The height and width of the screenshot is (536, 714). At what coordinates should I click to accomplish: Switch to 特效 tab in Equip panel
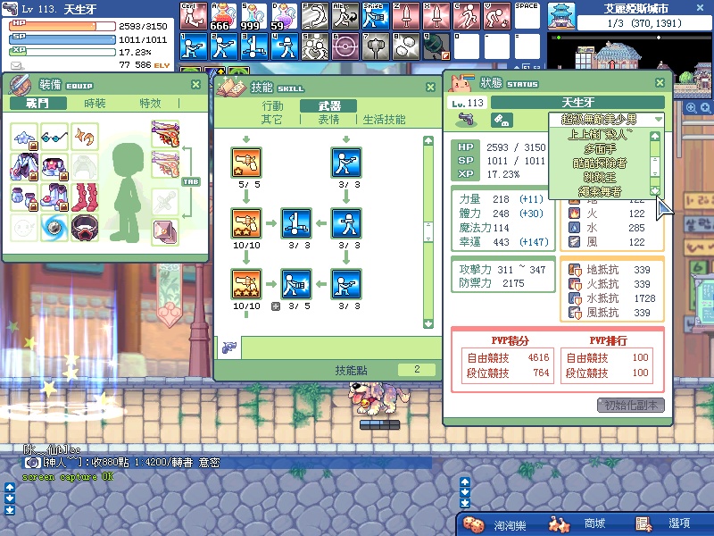pos(150,104)
